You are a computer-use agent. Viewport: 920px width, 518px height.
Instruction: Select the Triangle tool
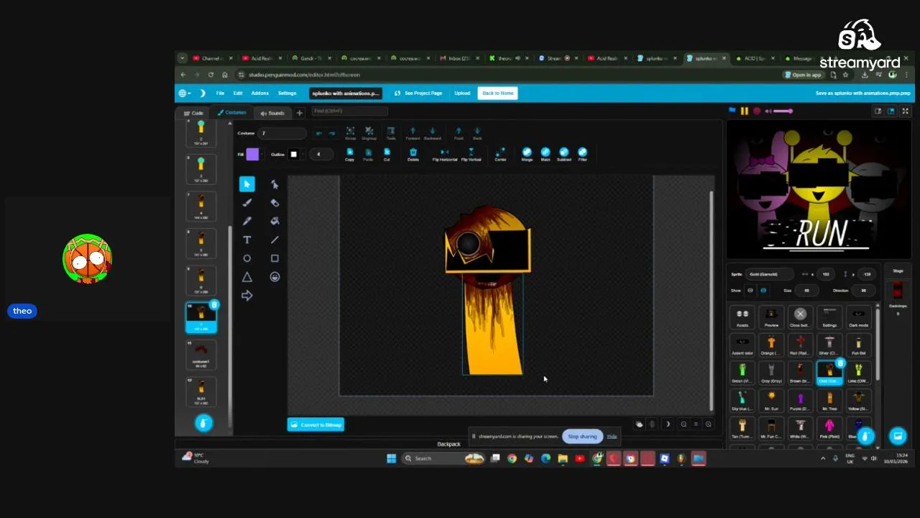[247, 277]
